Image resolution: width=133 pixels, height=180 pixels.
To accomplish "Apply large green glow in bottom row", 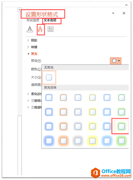I will point(122,141).
